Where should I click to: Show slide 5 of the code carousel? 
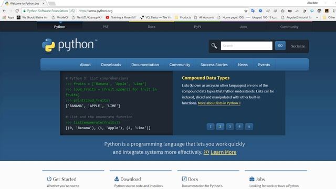click(x=249, y=127)
